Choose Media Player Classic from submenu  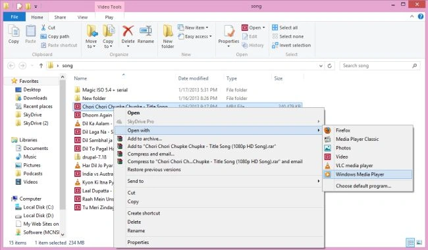click(368, 139)
